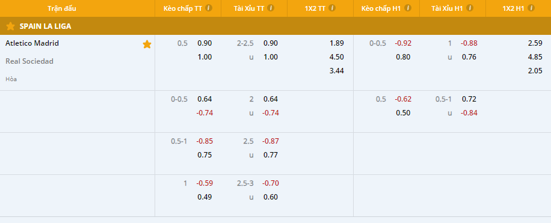The height and width of the screenshot is (223, 551).
Task: Pick draw odds 3.44 full time
Action: click(337, 71)
